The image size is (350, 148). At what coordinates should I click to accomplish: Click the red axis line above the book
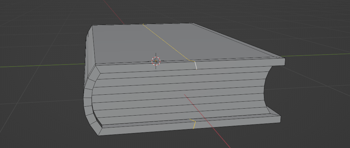[x=114, y=12]
